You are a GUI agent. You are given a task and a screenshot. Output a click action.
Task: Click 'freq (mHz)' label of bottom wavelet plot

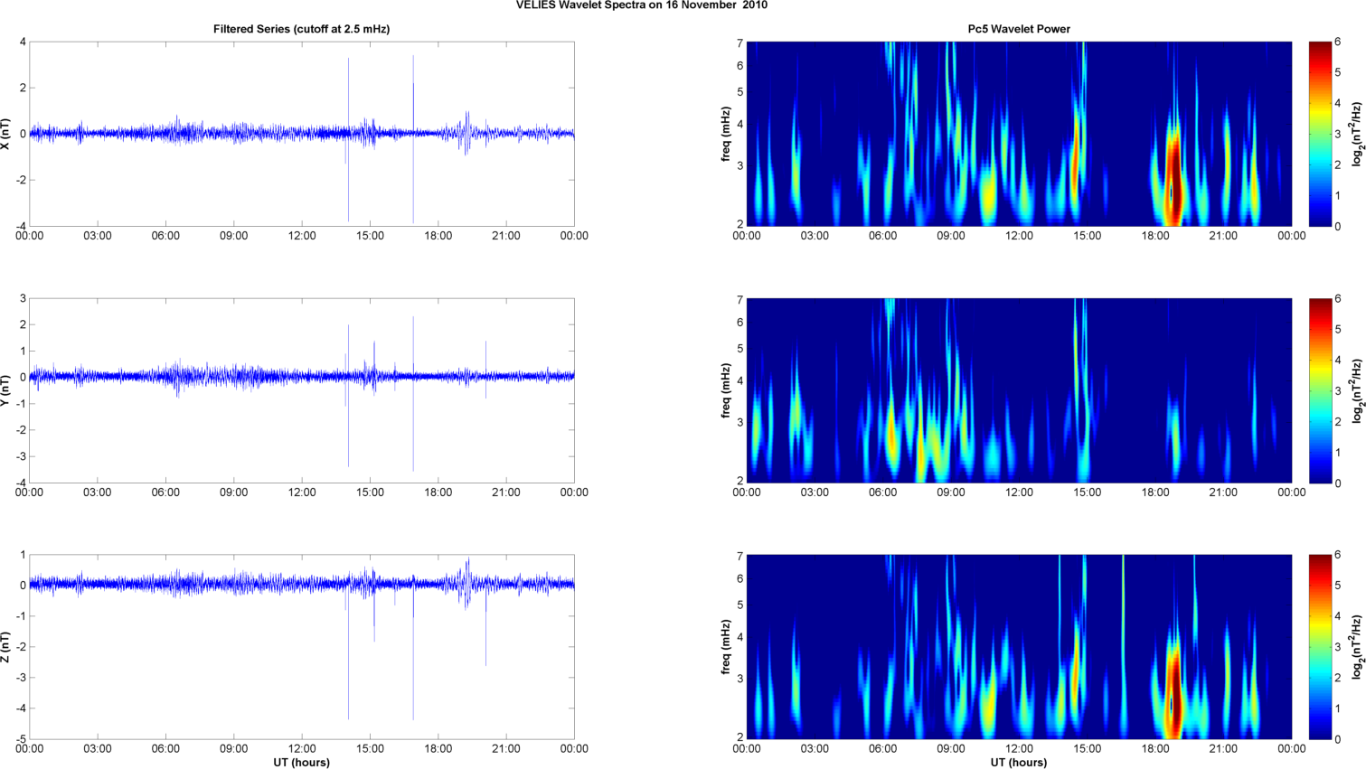pos(726,647)
